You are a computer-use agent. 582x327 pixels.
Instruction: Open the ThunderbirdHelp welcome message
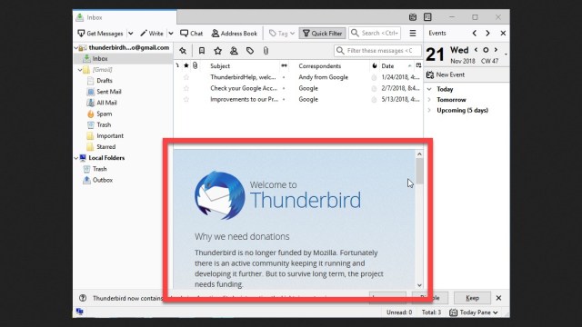pyautogui.click(x=243, y=77)
